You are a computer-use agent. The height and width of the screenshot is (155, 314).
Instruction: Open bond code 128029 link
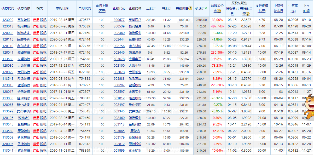(8, 72)
